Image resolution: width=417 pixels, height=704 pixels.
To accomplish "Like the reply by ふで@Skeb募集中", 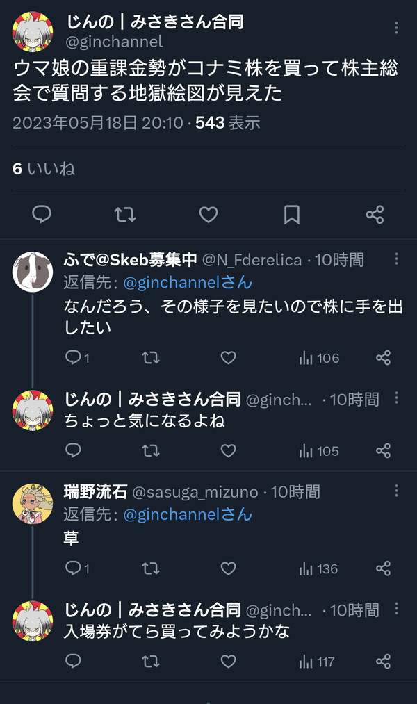I will [x=228, y=358].
